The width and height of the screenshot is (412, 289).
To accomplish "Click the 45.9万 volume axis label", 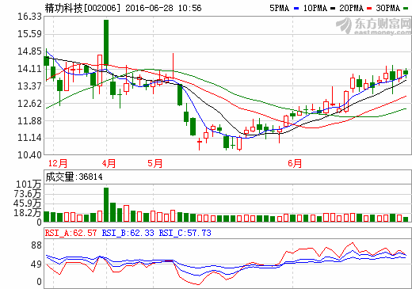I will [x=28, y=203].
